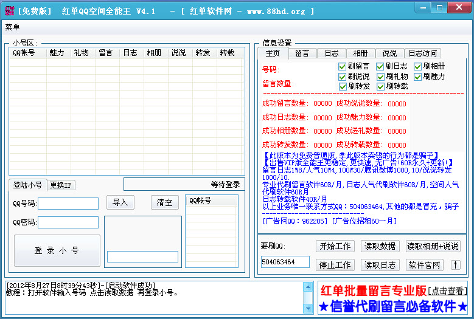Image resolution: width=474 pixels, height=319 pixels.
Task: Open the 菜单 menu
Action: [x=12, y=27]
